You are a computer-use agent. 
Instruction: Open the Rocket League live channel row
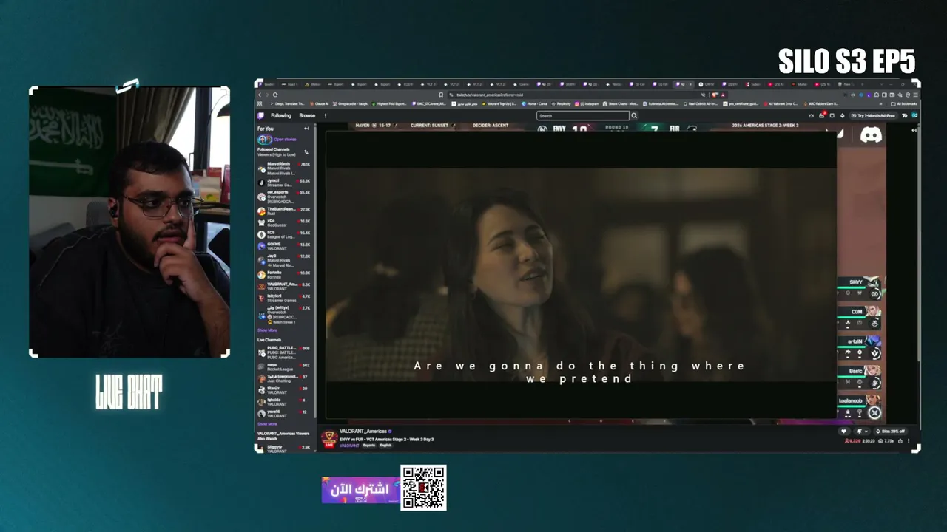[x=284, y=366]
